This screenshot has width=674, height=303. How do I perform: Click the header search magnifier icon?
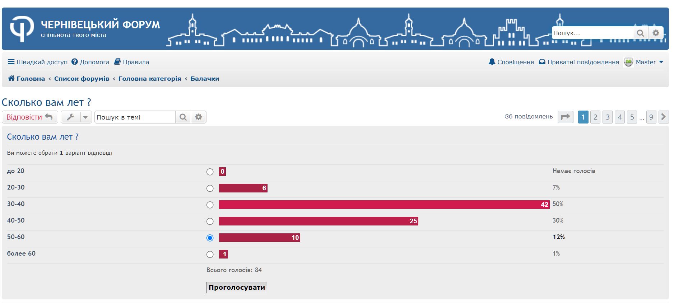[x=640, y=33]
